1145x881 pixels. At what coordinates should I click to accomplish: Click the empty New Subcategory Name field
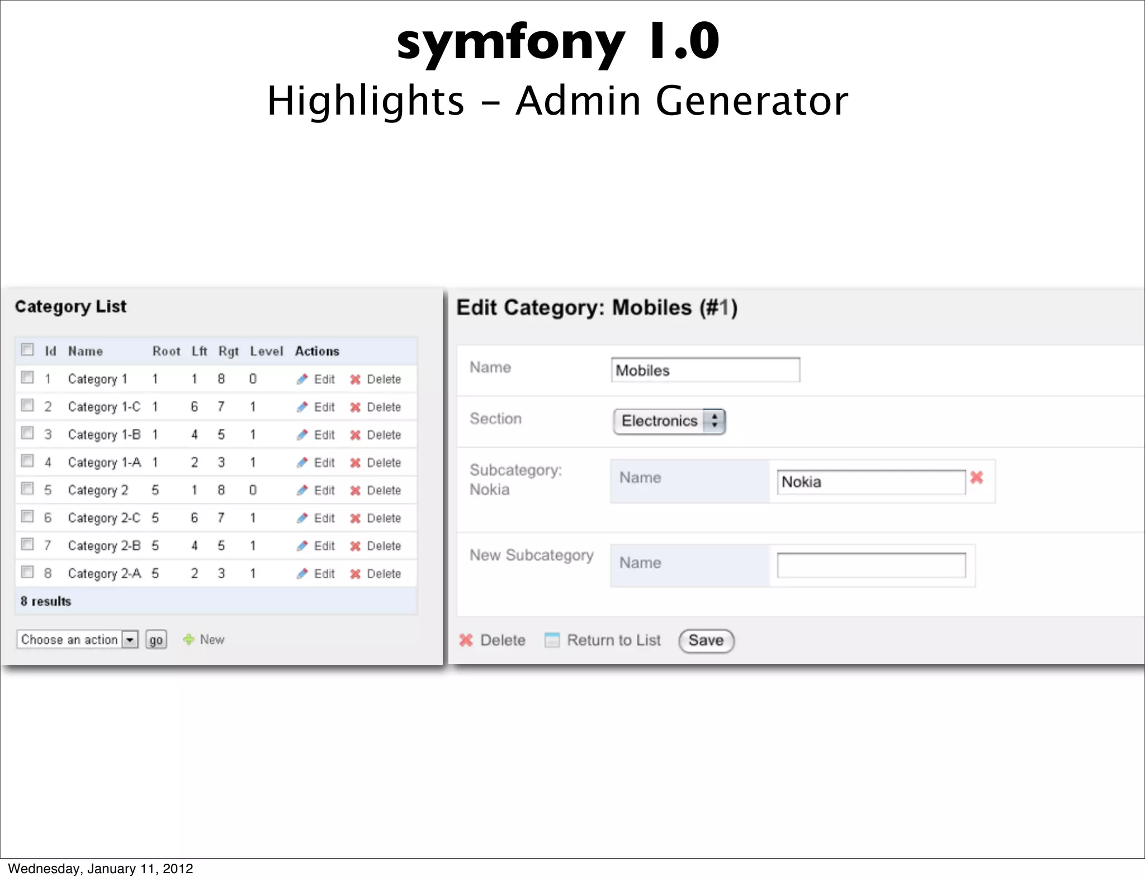click(871, 565)
